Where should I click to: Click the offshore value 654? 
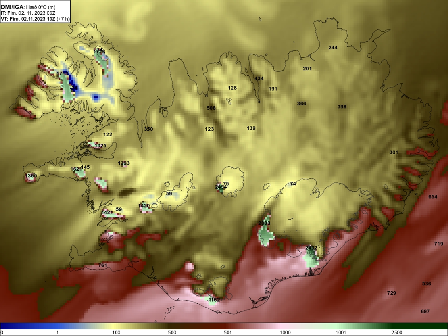pyautogui.click(x=433, y=197)
